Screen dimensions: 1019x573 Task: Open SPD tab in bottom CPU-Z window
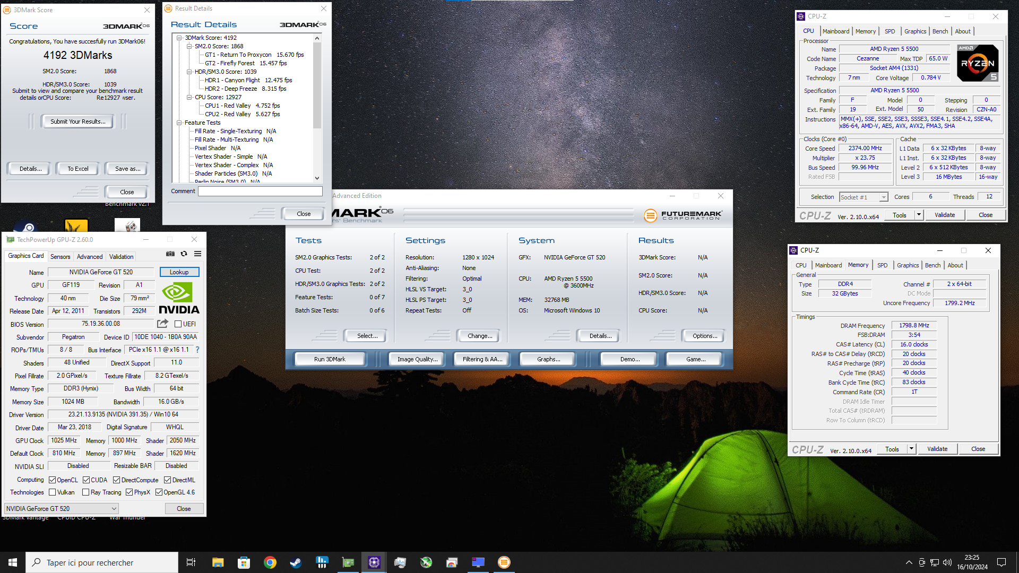coord(882,265)
